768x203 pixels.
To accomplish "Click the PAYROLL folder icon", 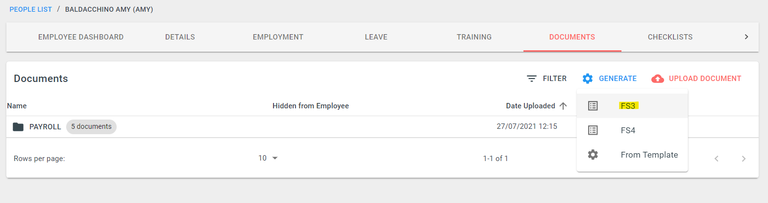I will click(x=18, y=127).
